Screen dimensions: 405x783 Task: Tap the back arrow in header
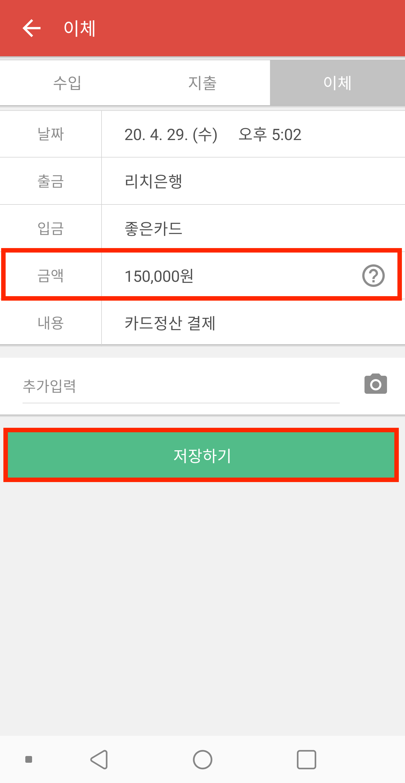(31, 28)
